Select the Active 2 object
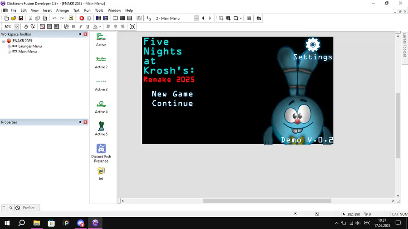Viewport: 408px width, 229px height. coord(101,62)
